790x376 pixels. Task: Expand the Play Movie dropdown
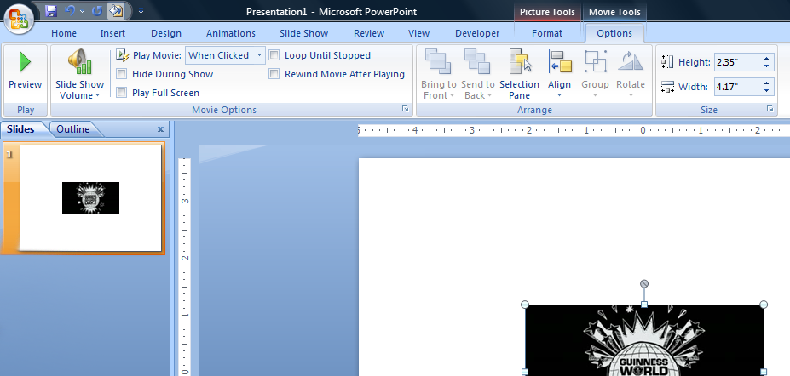(x=259, y=55)
